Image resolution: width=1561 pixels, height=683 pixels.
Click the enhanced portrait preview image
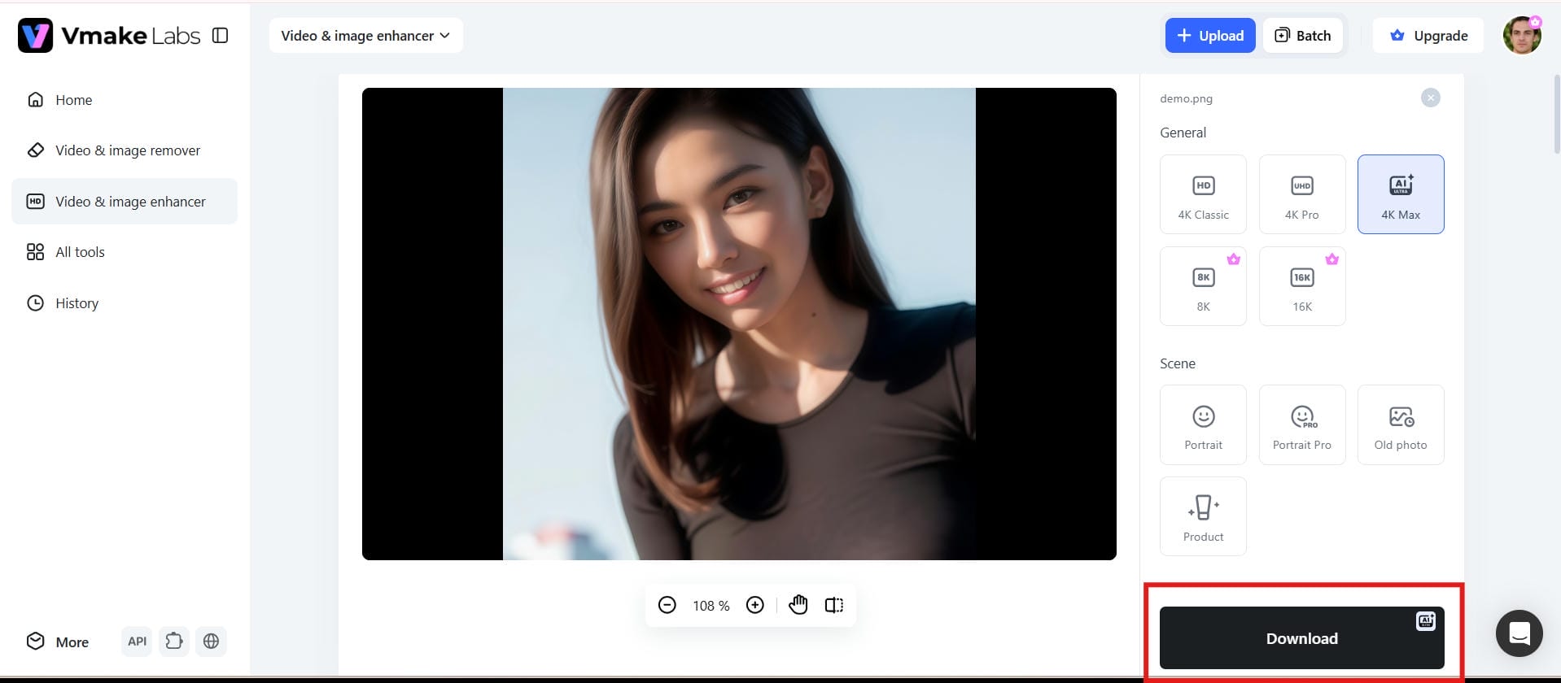739,324
